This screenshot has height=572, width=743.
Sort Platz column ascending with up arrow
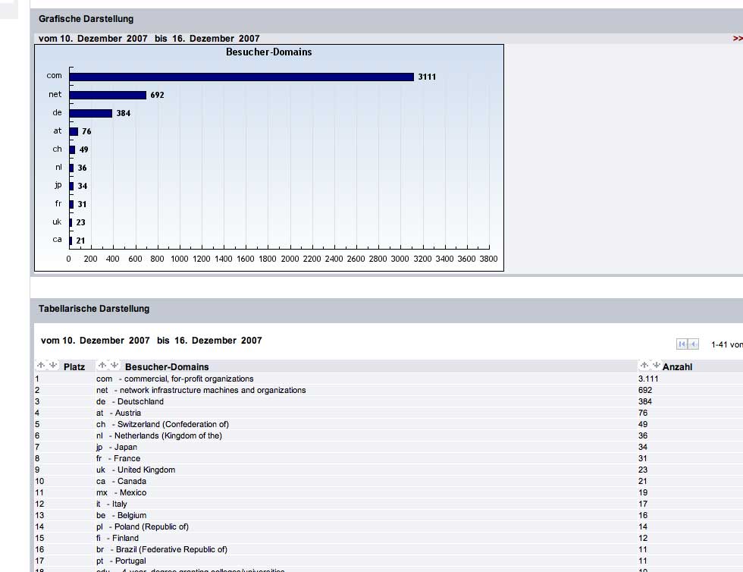click(x=41, y=366)
